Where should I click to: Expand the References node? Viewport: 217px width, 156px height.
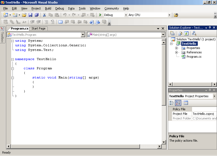[x=176, y=52]
